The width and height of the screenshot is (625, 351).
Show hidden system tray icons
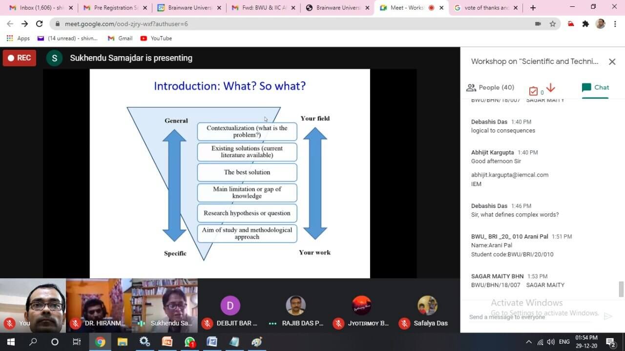(x=529, y=342)
